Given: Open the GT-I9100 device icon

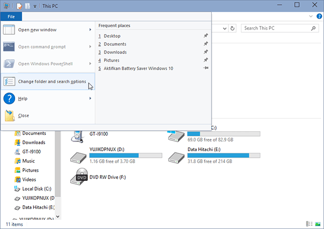Looking at the screenshot, I should pos(78,137).
